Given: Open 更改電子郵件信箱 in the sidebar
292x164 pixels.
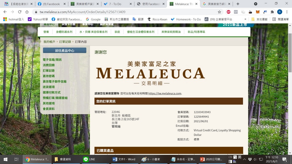Looking at the screenshot, I should 55,81.
